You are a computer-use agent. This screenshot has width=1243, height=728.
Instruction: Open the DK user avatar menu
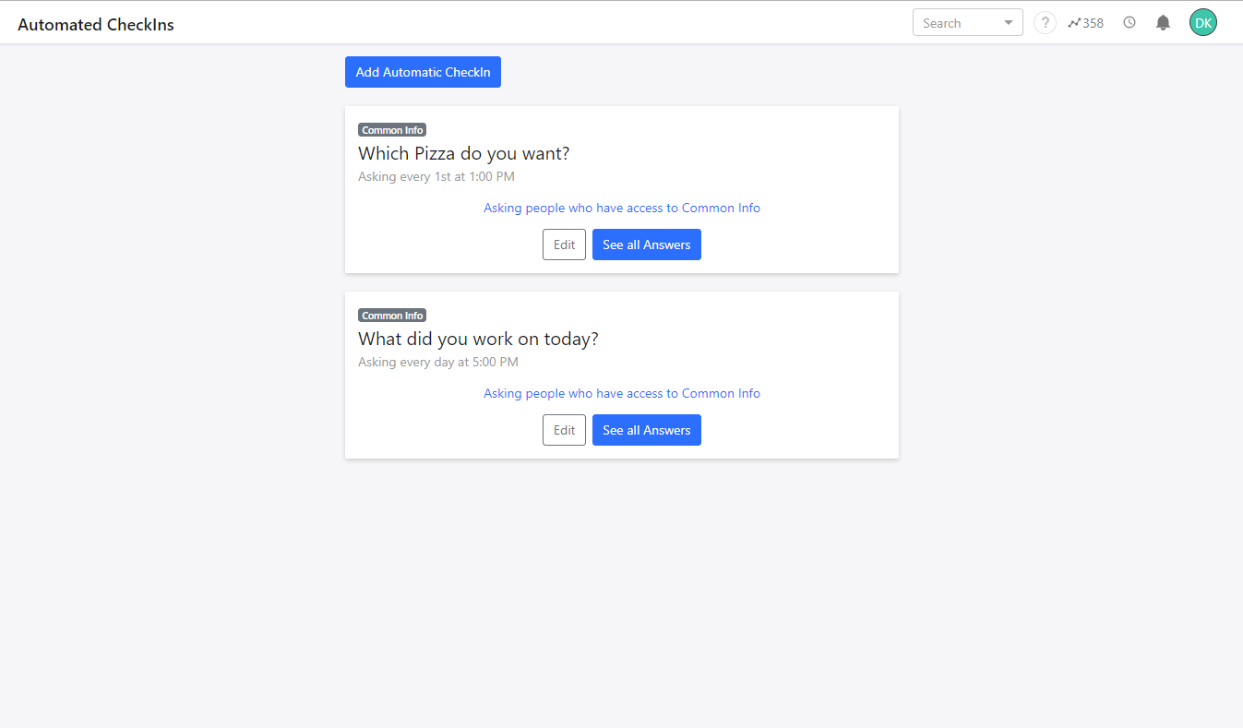click(1203, 23)
